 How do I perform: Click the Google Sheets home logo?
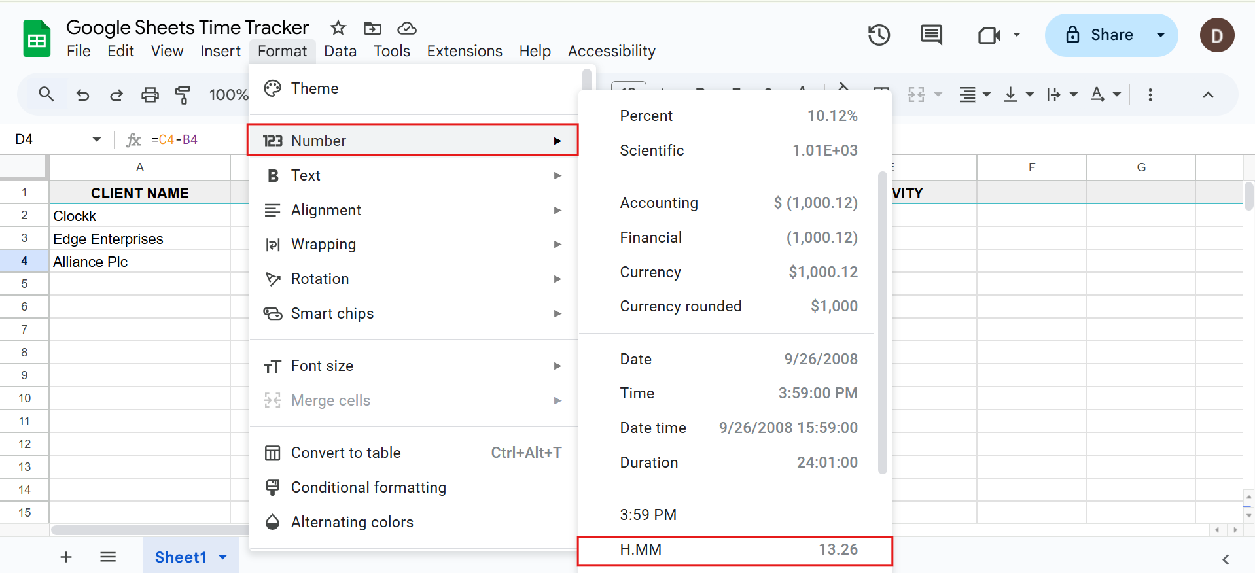coord(37,39)
